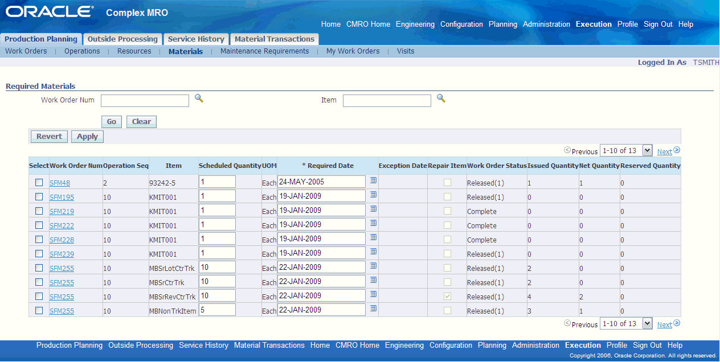
Task: Click Sign Out in top navigation
Action: click(658, 24)
